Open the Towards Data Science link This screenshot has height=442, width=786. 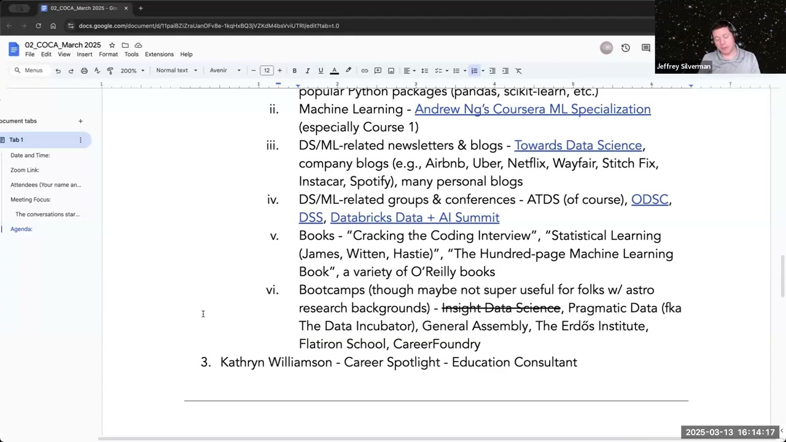tap(578, 145)
